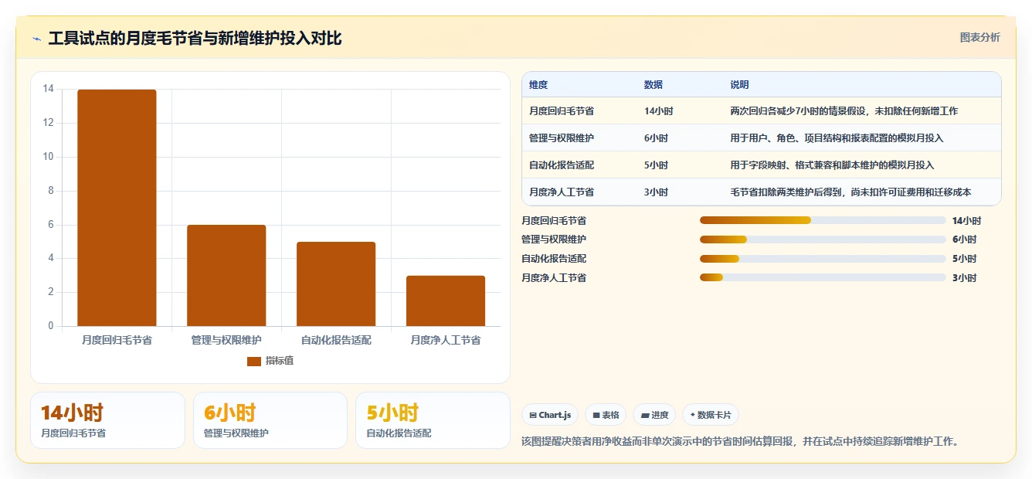This screenshot has width=1032, height=479.
Task: Click the 维度 column header
Action: [538, 85]
